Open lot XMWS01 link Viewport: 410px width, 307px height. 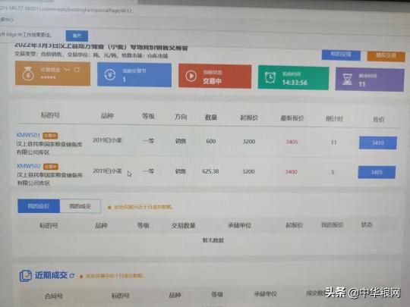28,135
